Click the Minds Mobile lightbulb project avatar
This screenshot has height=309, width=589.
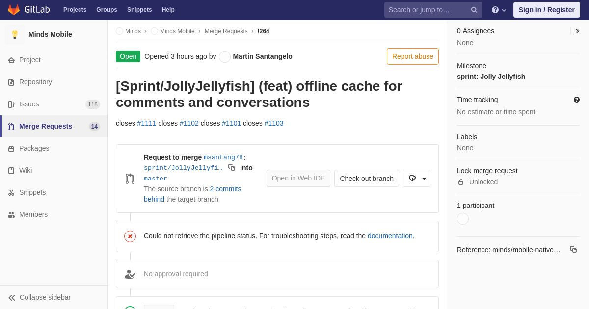(15, 34)
